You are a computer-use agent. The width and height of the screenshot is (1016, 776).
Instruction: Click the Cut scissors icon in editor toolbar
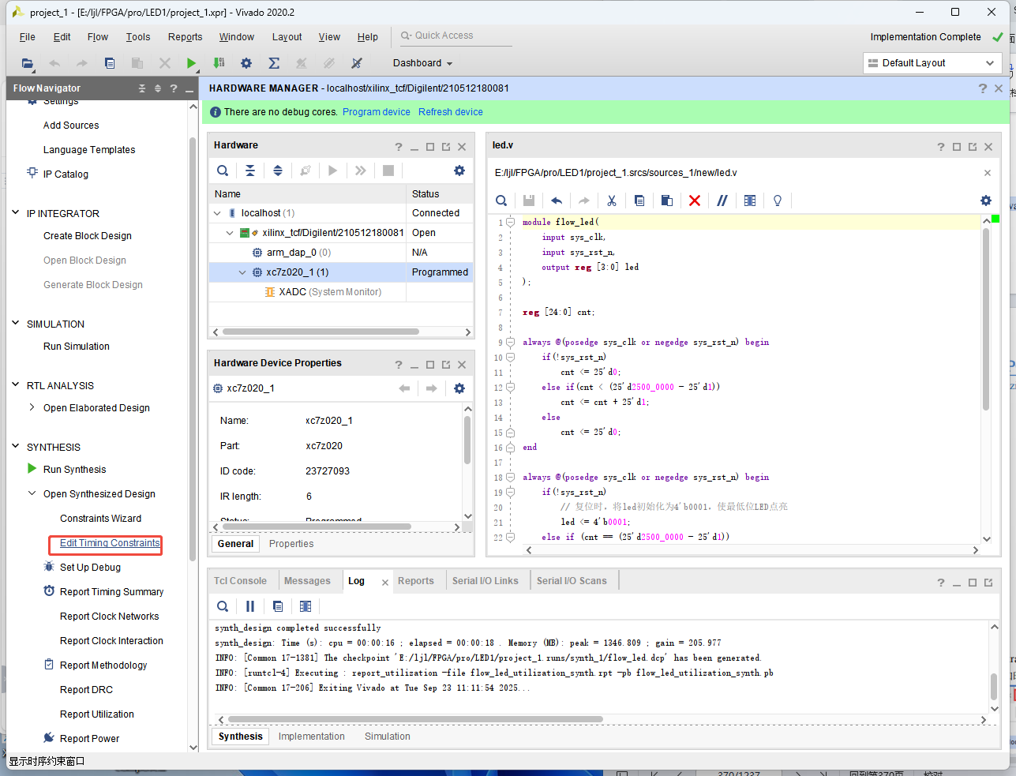pyautogui.click(x=612, y=201)
